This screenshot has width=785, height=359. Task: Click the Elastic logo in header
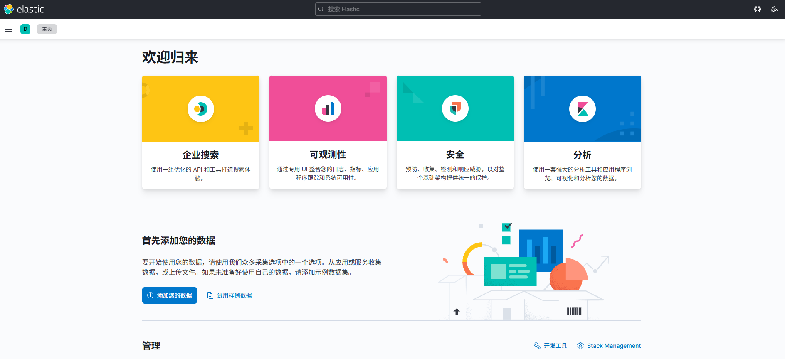coord(24,9)
